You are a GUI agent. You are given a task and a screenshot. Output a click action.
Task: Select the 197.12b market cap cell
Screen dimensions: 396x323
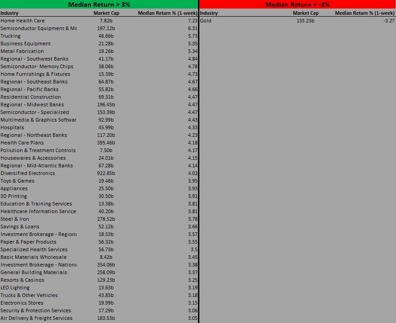click(106, 28)
